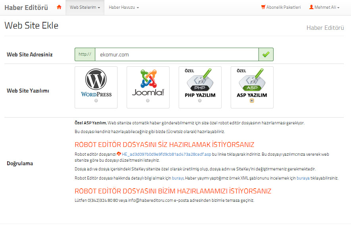Image resolution: width=351 pixels, height=226 pixels.
Task: Click the http:// prefix label
Action: point(85,54)
